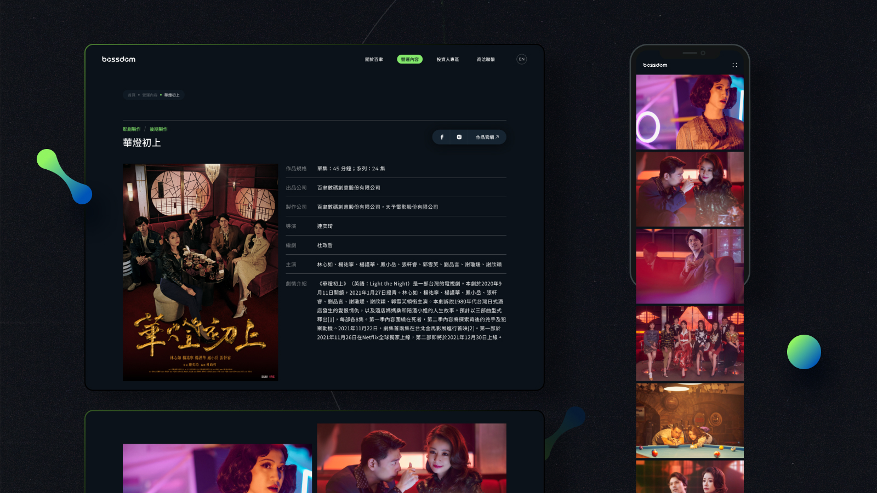Click the 後期製作 category tag
Image resolution: width=877 pixels, height=493 pixels.
[158, 129]
